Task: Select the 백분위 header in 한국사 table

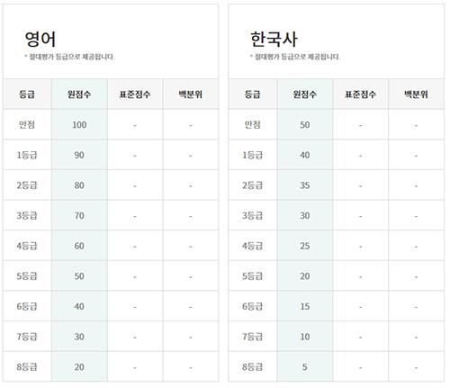Action: point(416,95)
